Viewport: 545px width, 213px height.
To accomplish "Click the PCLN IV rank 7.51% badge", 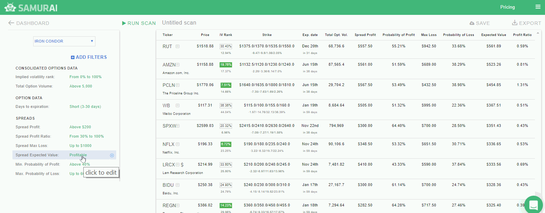I will click(x=226, y=85).
